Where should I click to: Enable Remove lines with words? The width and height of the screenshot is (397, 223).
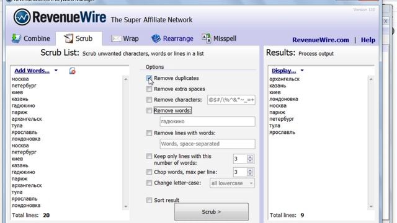pos(149,133)
